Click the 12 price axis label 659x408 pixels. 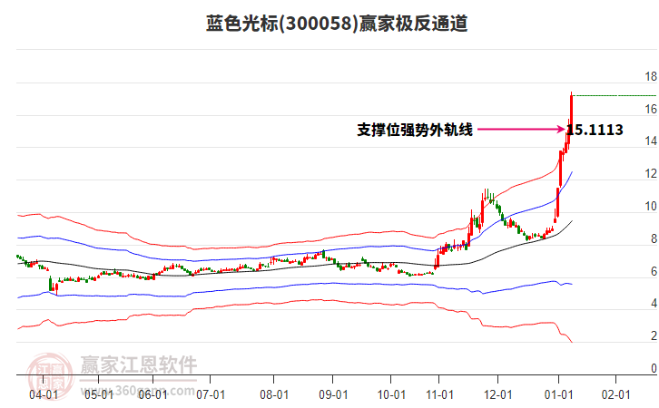651,173
